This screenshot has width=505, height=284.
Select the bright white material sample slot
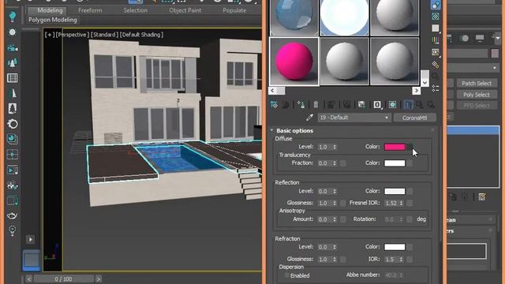coord(344,17)
